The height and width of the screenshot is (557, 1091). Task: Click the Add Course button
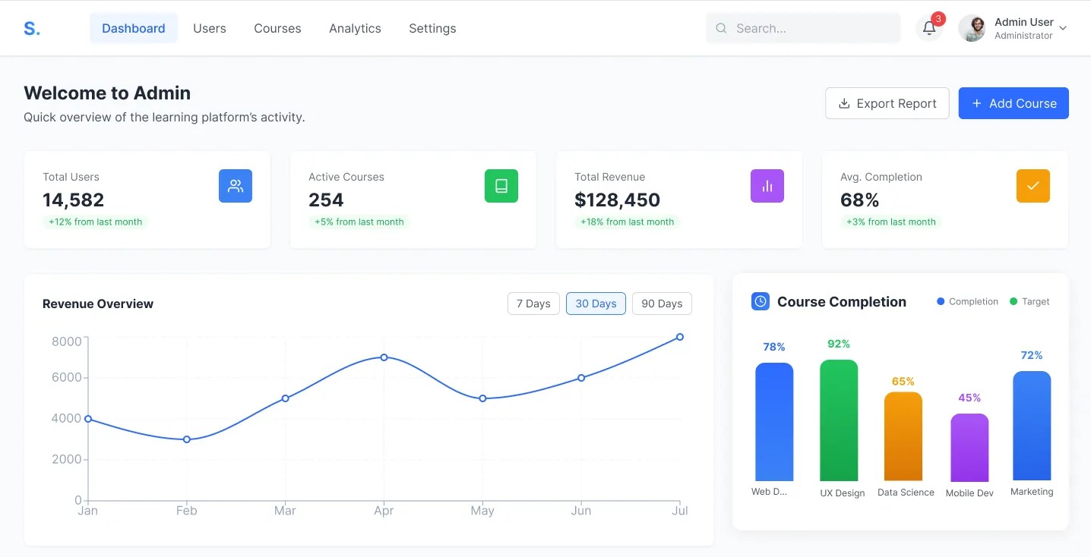[x=1014, y=103]
